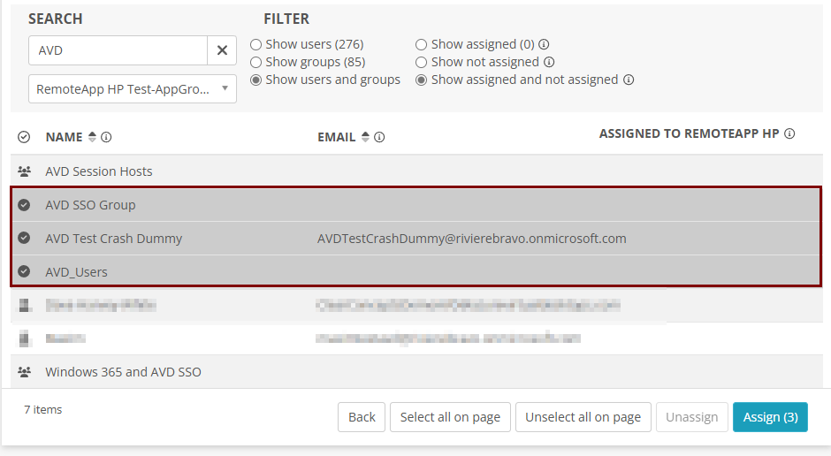
Task: Select Show users and groups radio button
Action: pyautogui.click(x=256, y=80)
